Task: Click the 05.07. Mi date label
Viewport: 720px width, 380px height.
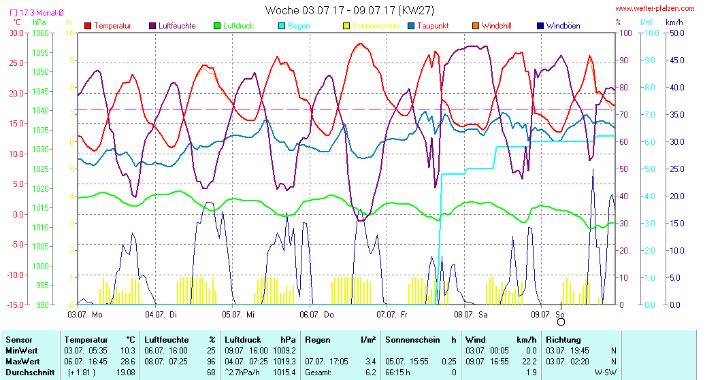Action: point(238,314)
